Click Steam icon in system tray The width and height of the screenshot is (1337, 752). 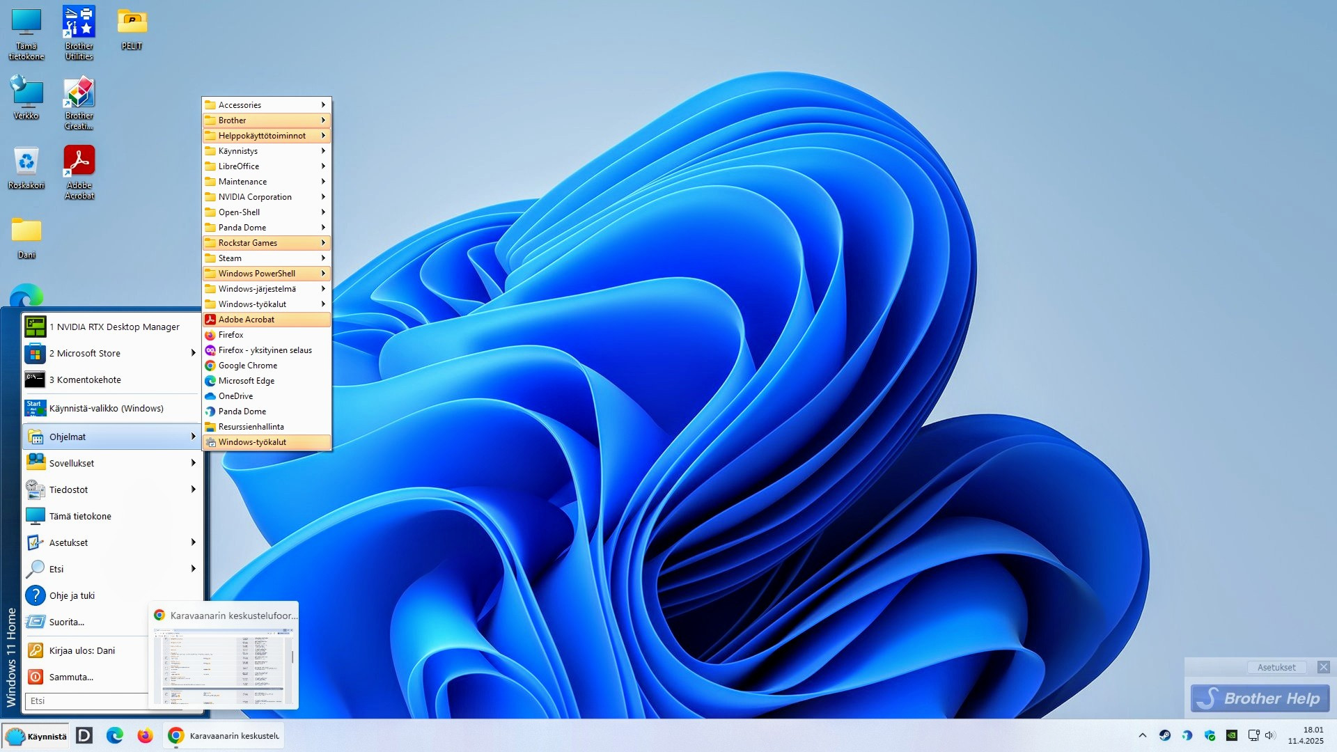(x=1165, y=735)
